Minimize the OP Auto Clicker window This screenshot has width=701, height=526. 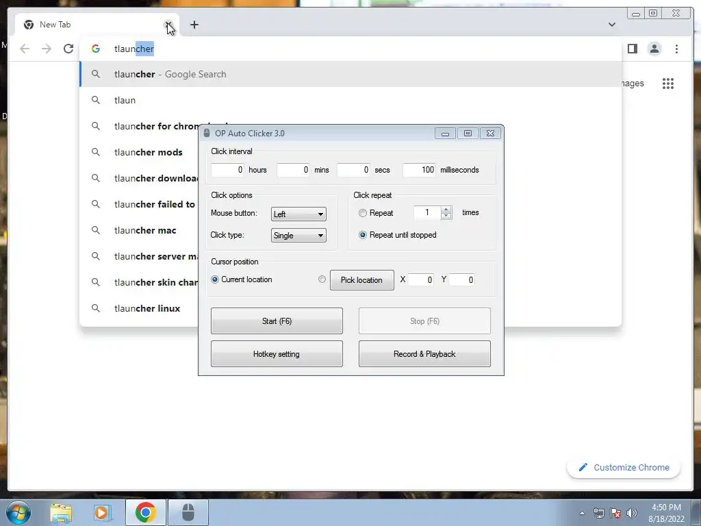pyautogui.click(x=445, y=134)
